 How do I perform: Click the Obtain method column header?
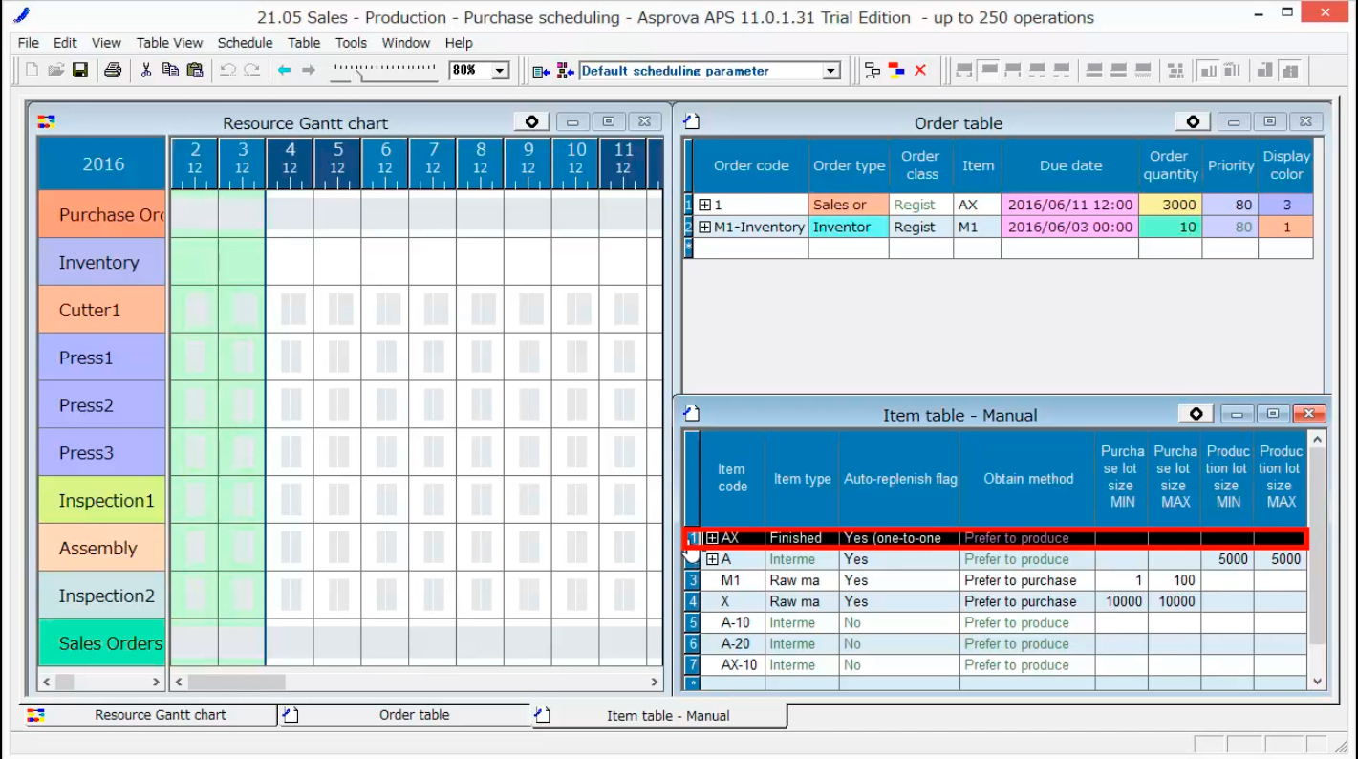tap(1028, 479)
